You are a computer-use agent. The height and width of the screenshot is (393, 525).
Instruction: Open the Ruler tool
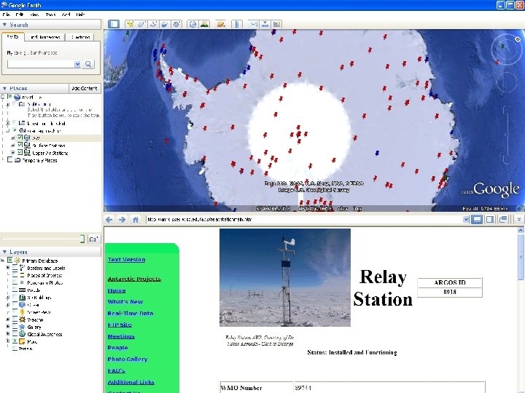point(237,24)
